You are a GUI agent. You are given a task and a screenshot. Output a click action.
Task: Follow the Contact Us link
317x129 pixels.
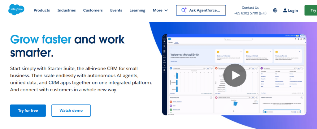point(250,7)
